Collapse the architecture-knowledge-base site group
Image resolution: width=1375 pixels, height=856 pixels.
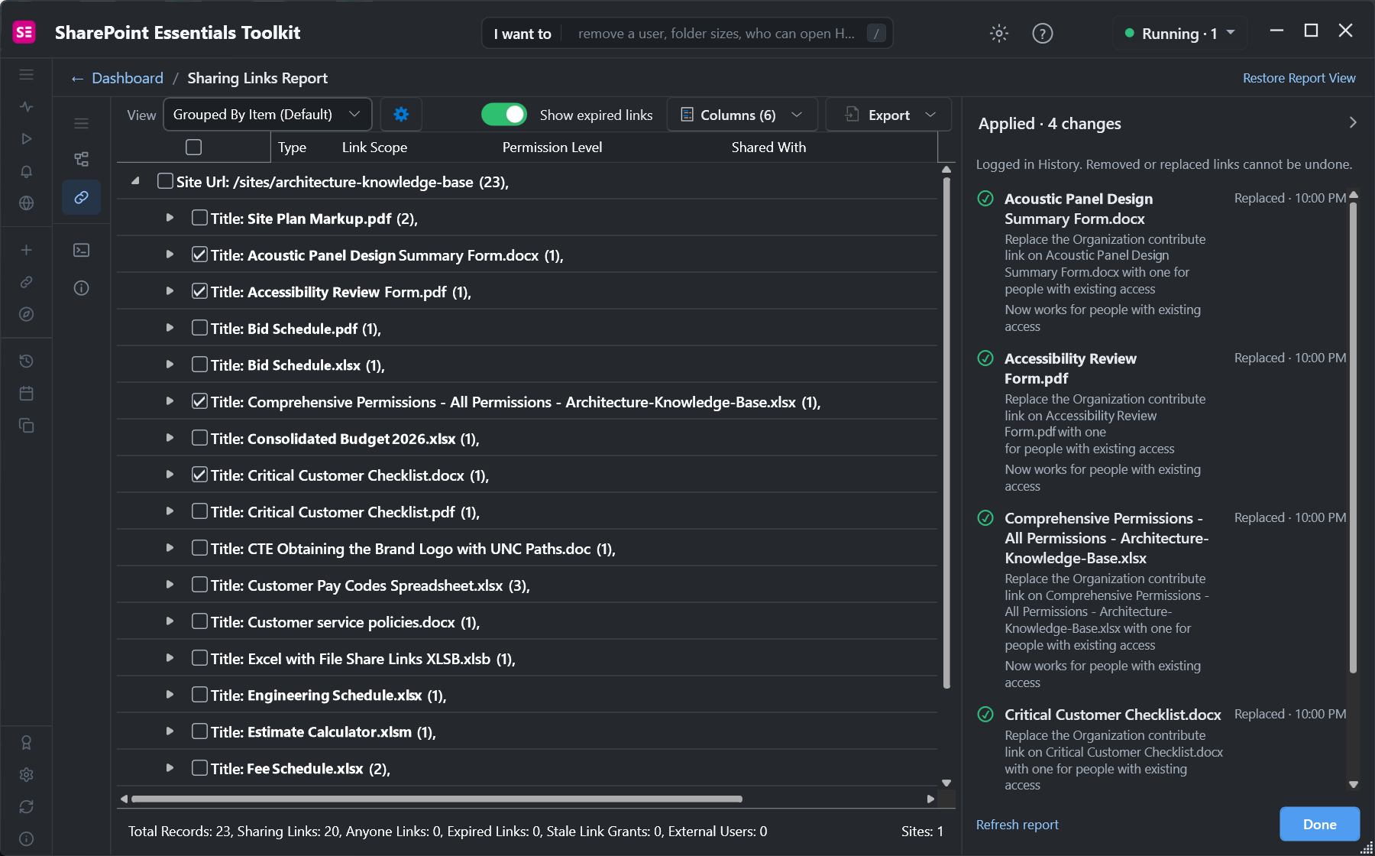coord(135,181)
